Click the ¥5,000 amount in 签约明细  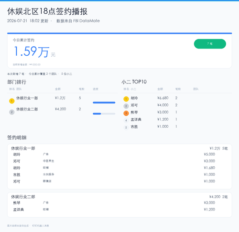(x=209, y=154)
